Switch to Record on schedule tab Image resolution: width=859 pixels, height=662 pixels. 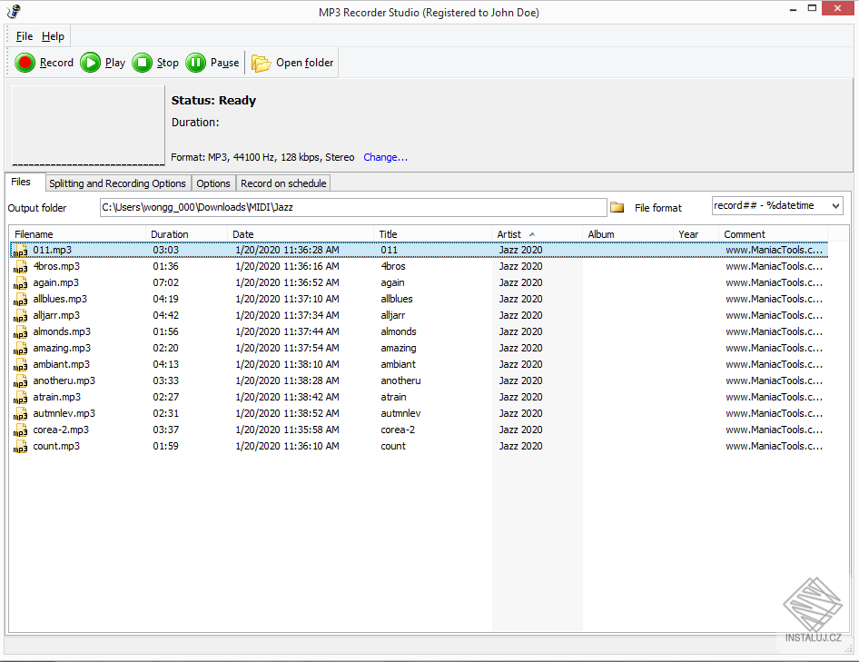point(283,183)
